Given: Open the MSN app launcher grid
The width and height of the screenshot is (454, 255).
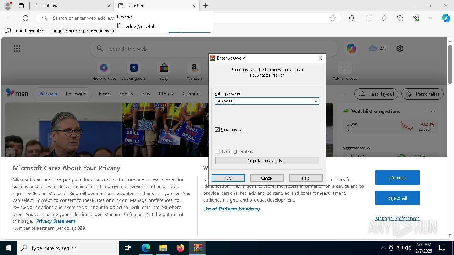Looking at the screenshot, I should [17, 49].
